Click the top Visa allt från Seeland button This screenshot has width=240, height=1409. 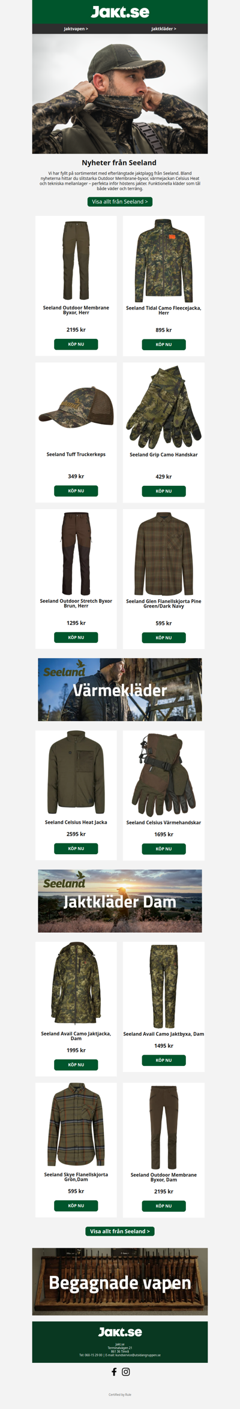tap(120, 202)
